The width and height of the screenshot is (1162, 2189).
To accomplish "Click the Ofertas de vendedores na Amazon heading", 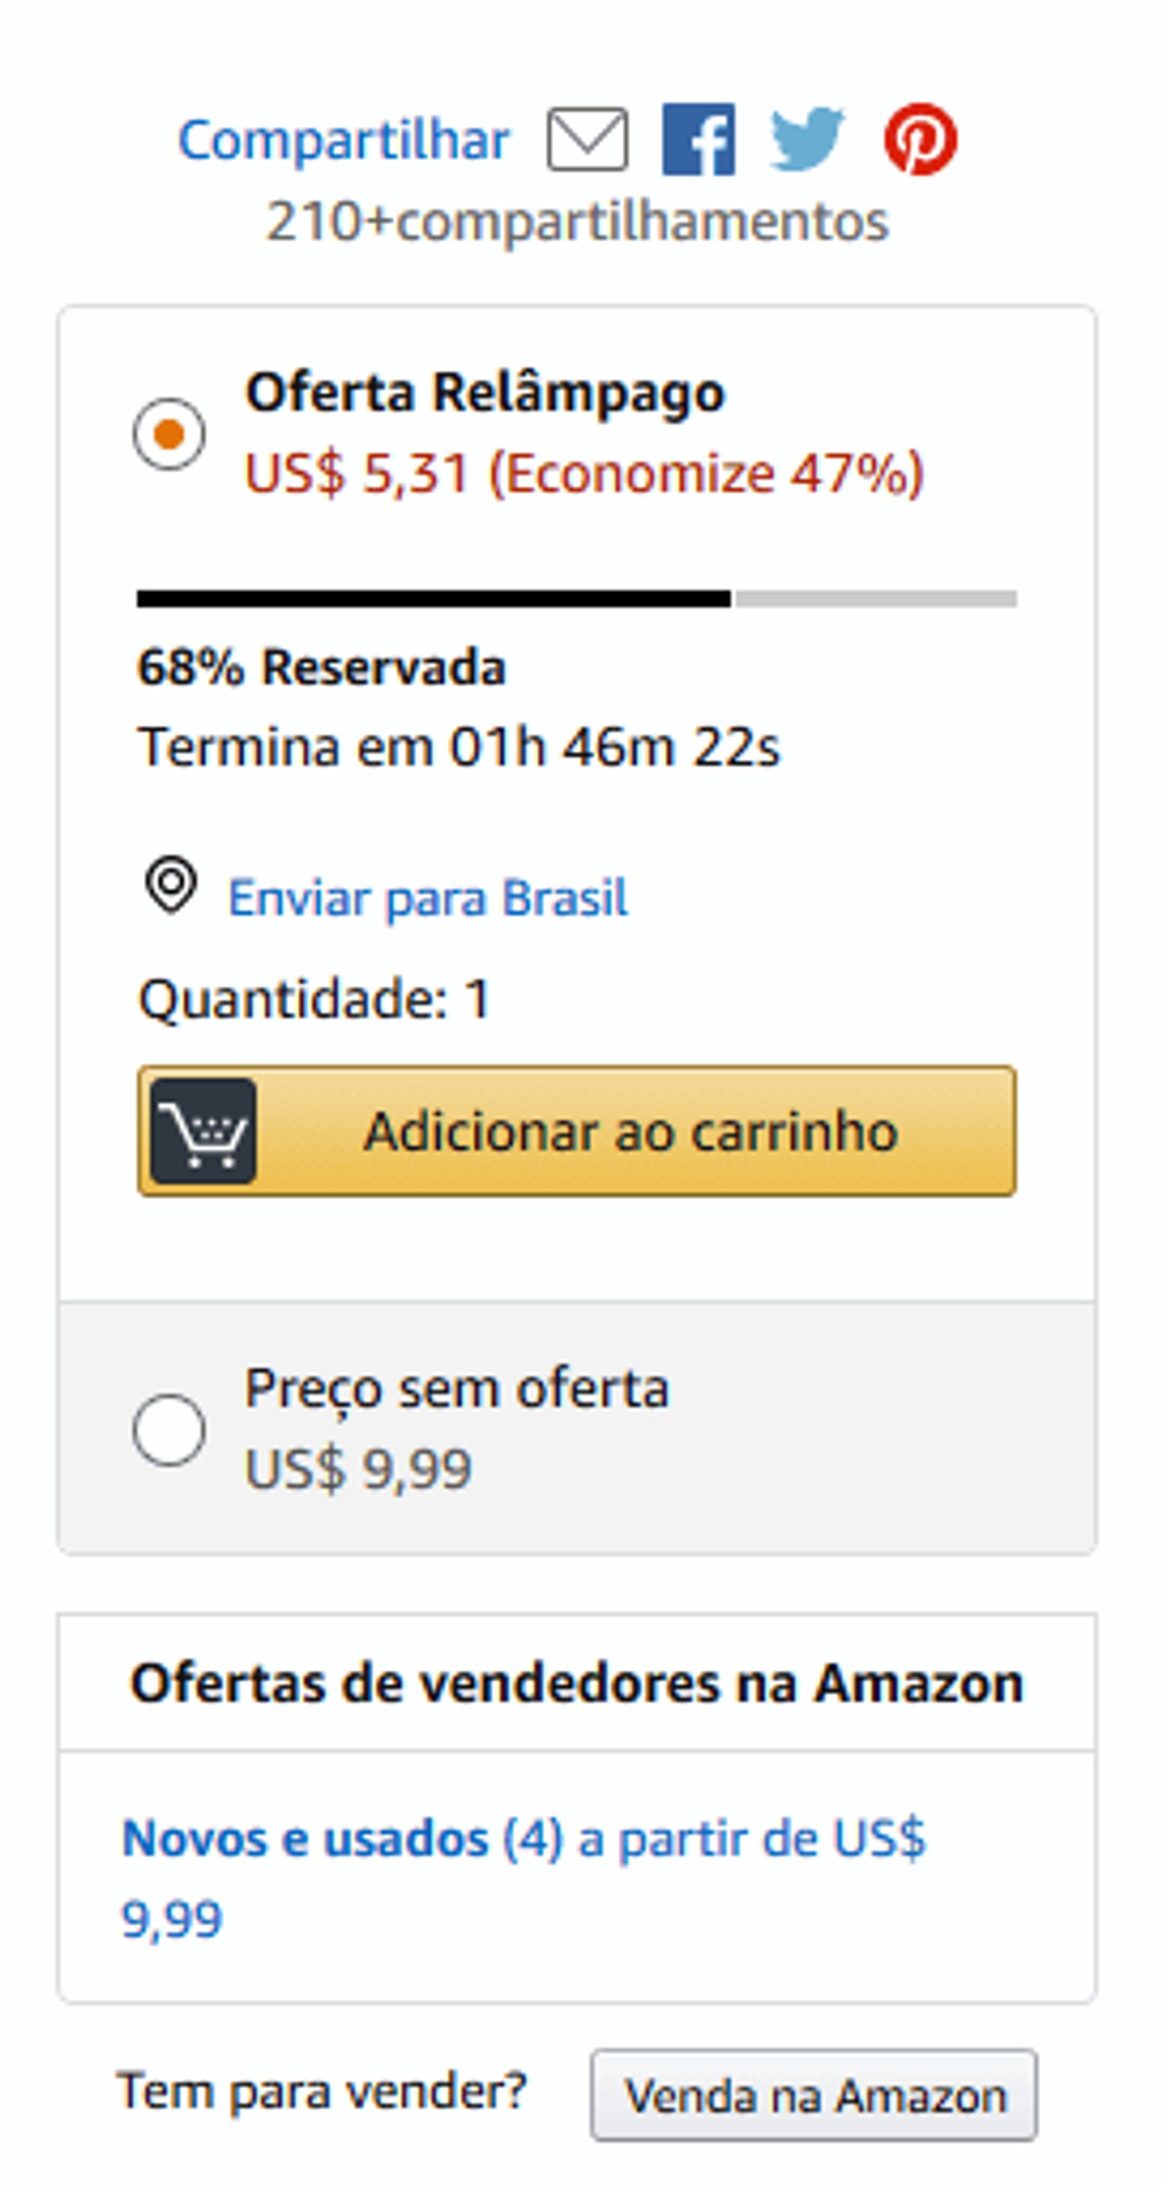I will point(577,1683).
